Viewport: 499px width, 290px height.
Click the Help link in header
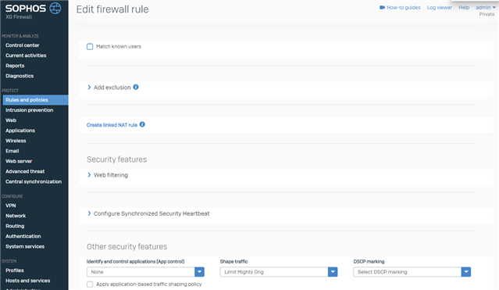[464, 7]
